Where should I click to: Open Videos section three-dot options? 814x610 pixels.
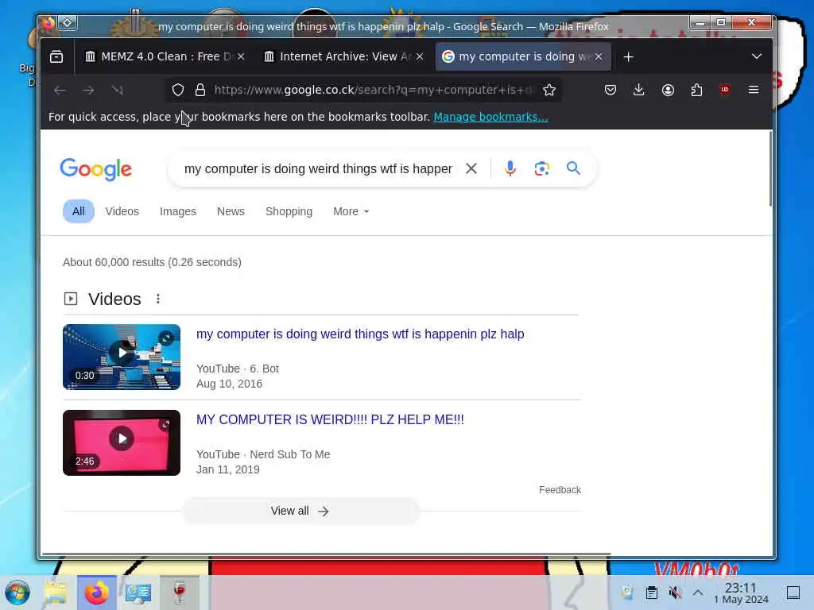coord(158,299)
